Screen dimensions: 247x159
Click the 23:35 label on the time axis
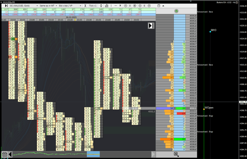pyautogui.click(x=98, y=20)
